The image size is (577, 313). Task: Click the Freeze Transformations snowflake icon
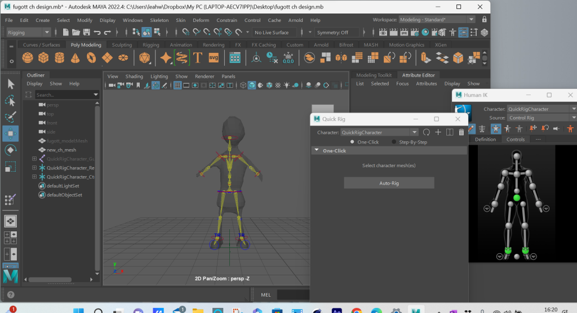(x=288, y=58)
